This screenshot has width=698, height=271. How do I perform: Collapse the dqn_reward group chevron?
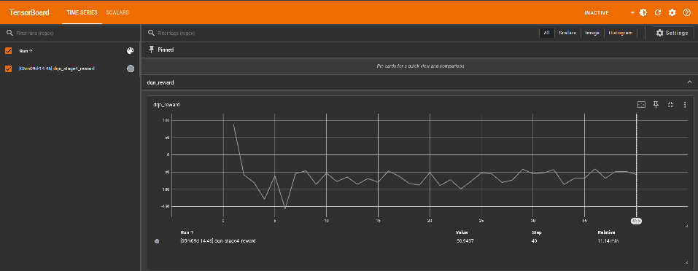[x=689, y=82]
